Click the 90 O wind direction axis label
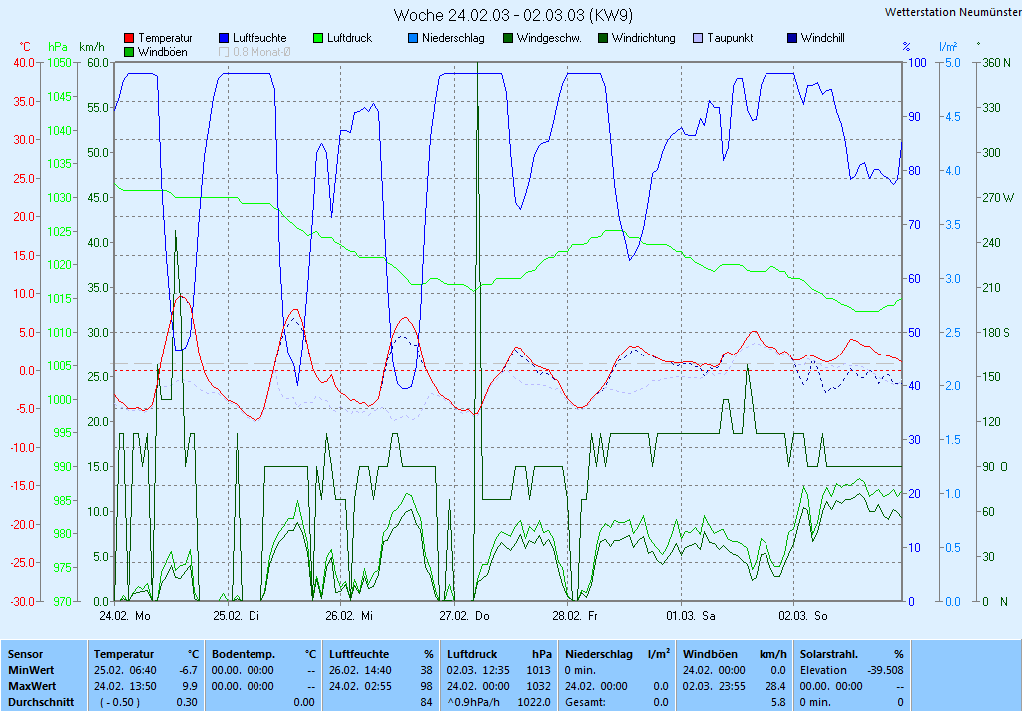1022x711 pixels. coord(995,467)
